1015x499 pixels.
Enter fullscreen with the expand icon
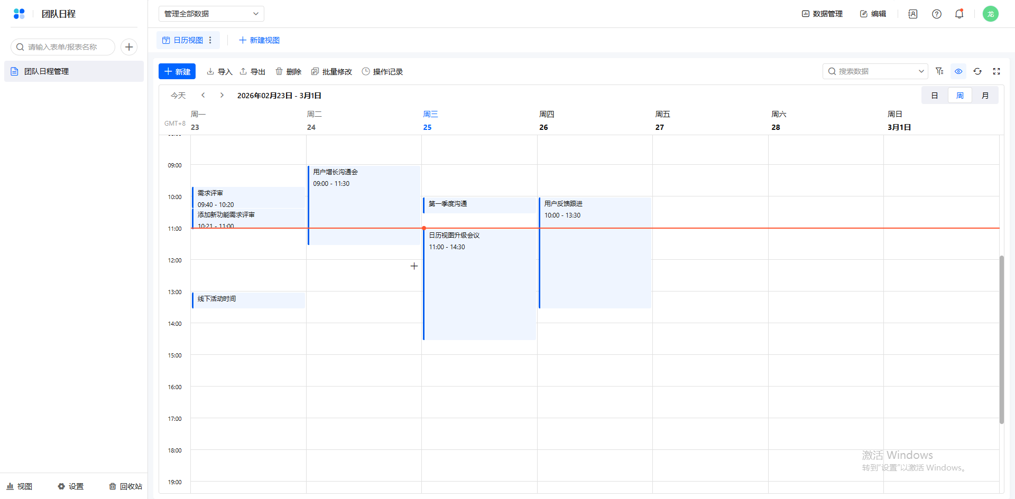tap(996, 71)
